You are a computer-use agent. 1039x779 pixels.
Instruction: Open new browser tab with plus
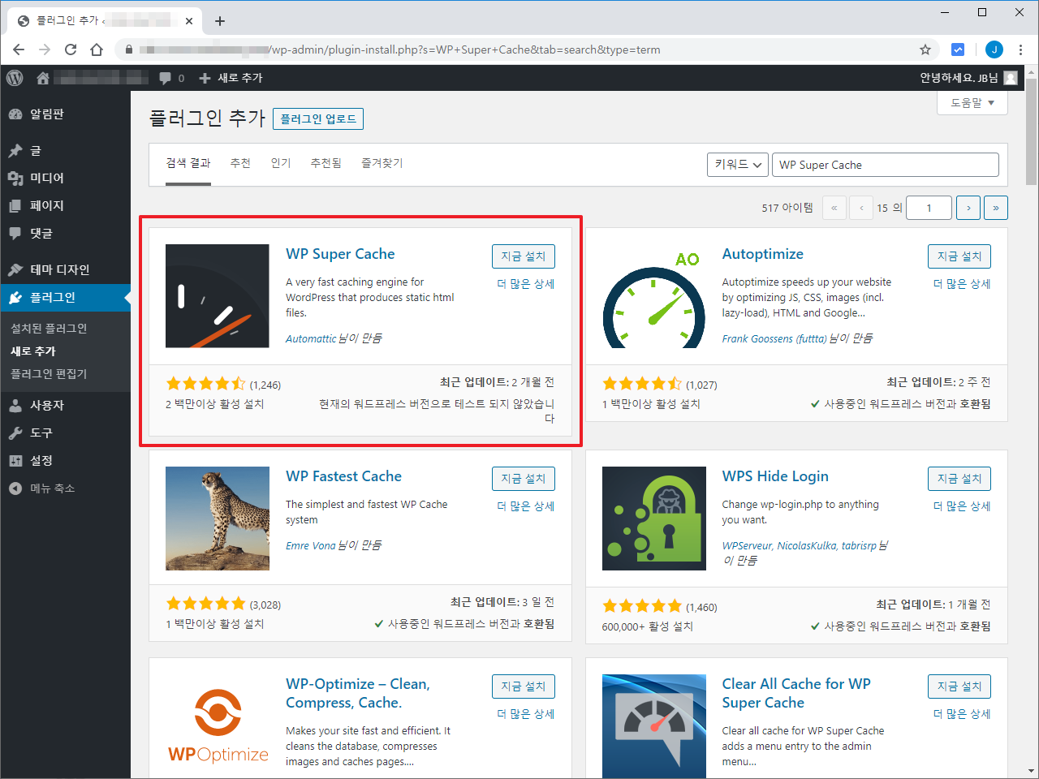click(x=220, y=21)
